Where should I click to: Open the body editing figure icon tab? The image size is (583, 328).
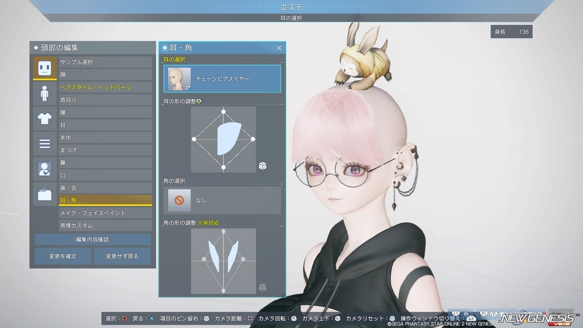(x=45, y=93)
